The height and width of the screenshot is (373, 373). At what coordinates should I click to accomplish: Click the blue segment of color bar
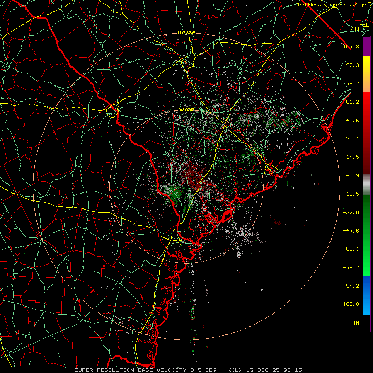[x=366, y=295]
